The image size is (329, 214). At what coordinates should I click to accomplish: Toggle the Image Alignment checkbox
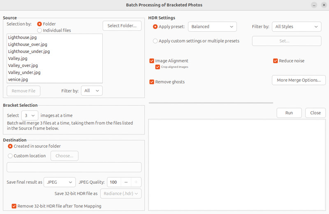pyautogui.click(x=152, y=61)
